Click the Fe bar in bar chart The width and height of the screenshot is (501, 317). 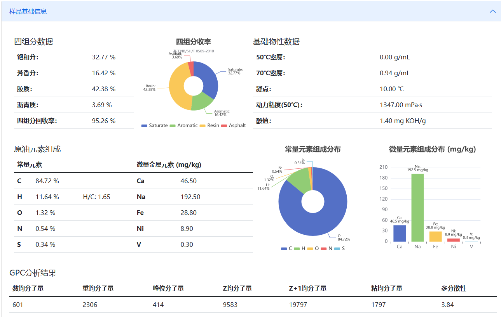tap(435, 236)
